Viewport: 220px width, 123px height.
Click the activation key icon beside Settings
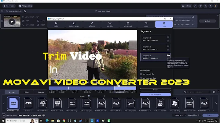195,6
